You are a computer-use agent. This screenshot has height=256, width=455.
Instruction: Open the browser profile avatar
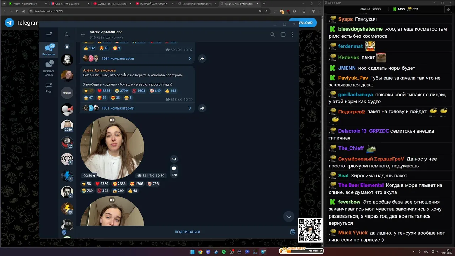[314, 11]
